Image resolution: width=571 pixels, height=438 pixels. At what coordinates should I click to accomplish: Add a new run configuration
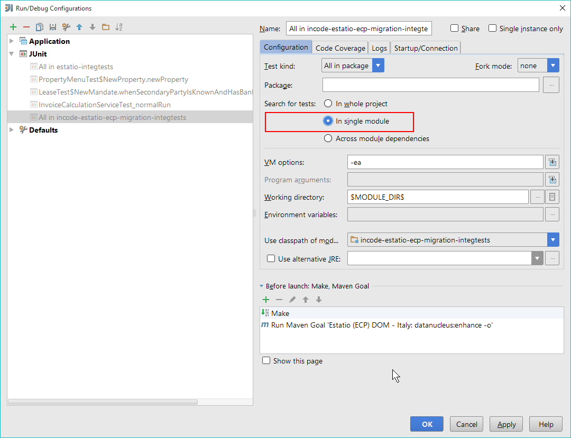point(13,27)
